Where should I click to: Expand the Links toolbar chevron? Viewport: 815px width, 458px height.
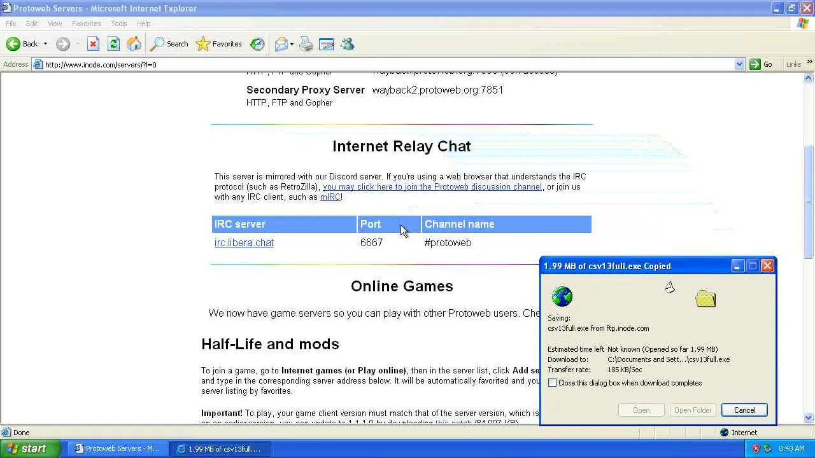[x=809, y=62]
